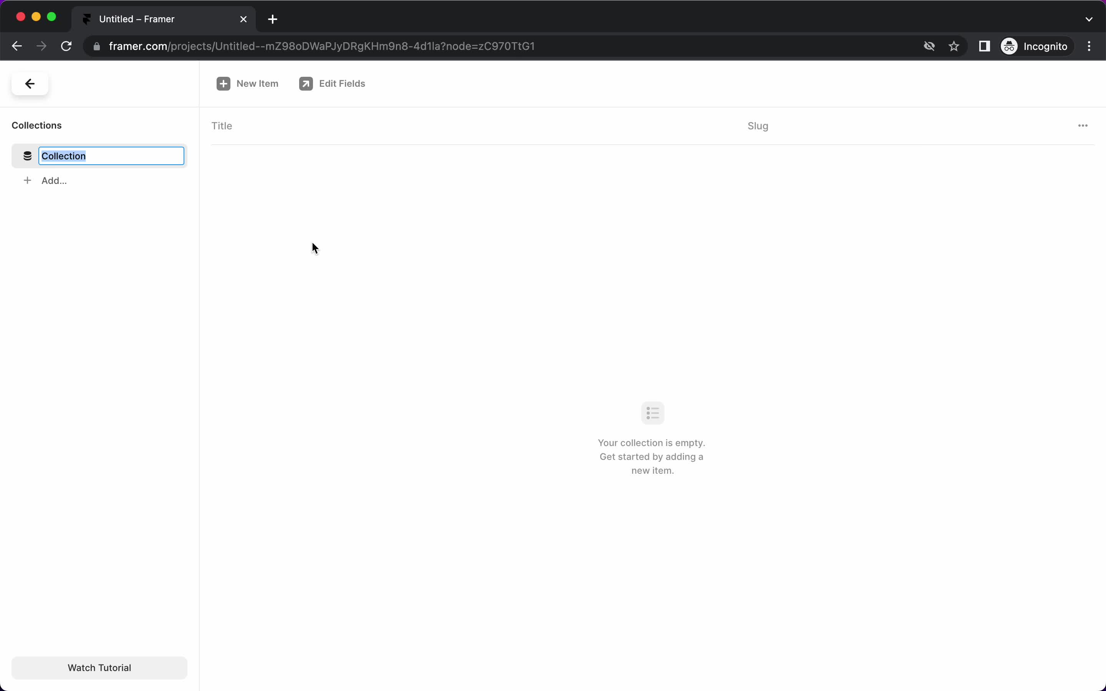Click the New Item button
Viewport: 1106px width, 691px height.
(x=248, y=84)
